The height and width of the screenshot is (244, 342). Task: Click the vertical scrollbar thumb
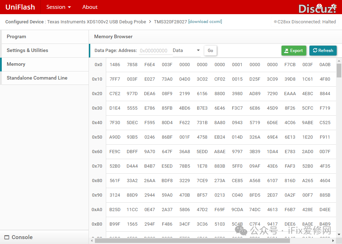coord(339,70)
